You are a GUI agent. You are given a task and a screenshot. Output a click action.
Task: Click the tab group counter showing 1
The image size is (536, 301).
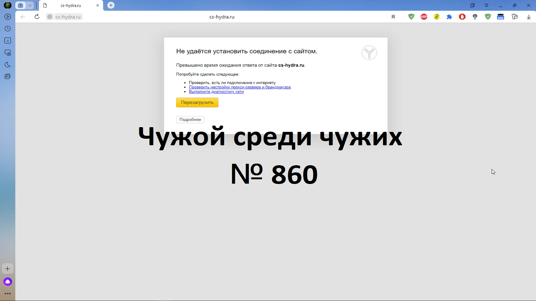pos(21,5)
